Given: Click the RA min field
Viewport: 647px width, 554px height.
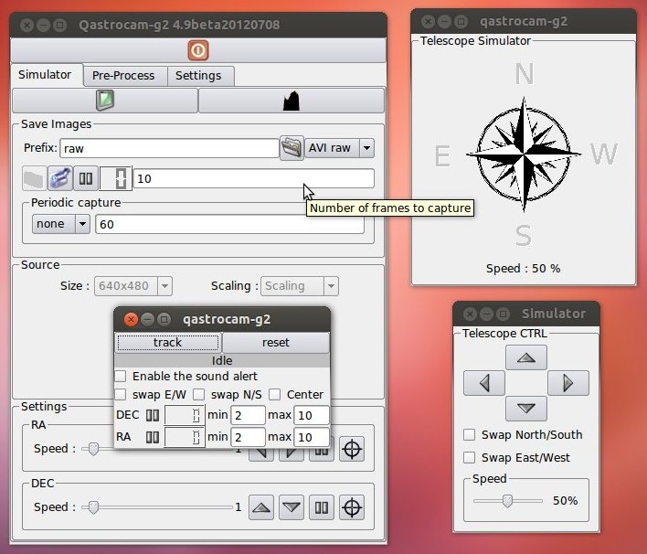Looking at the screenshot, I should click(x=248, y=437).
